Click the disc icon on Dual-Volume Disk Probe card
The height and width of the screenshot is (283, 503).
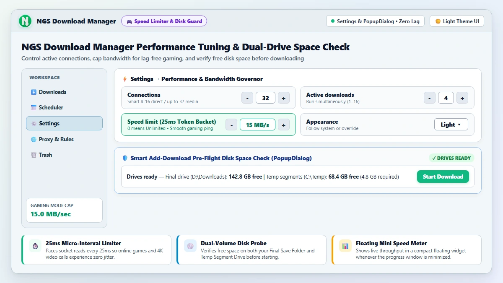pyautogui.click(x=190, y=246)
